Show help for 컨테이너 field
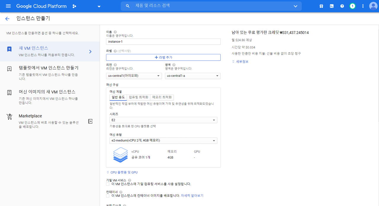 [121, 192]
